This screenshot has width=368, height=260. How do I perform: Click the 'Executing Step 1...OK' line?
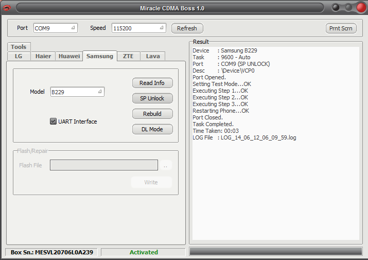[220, 91]
